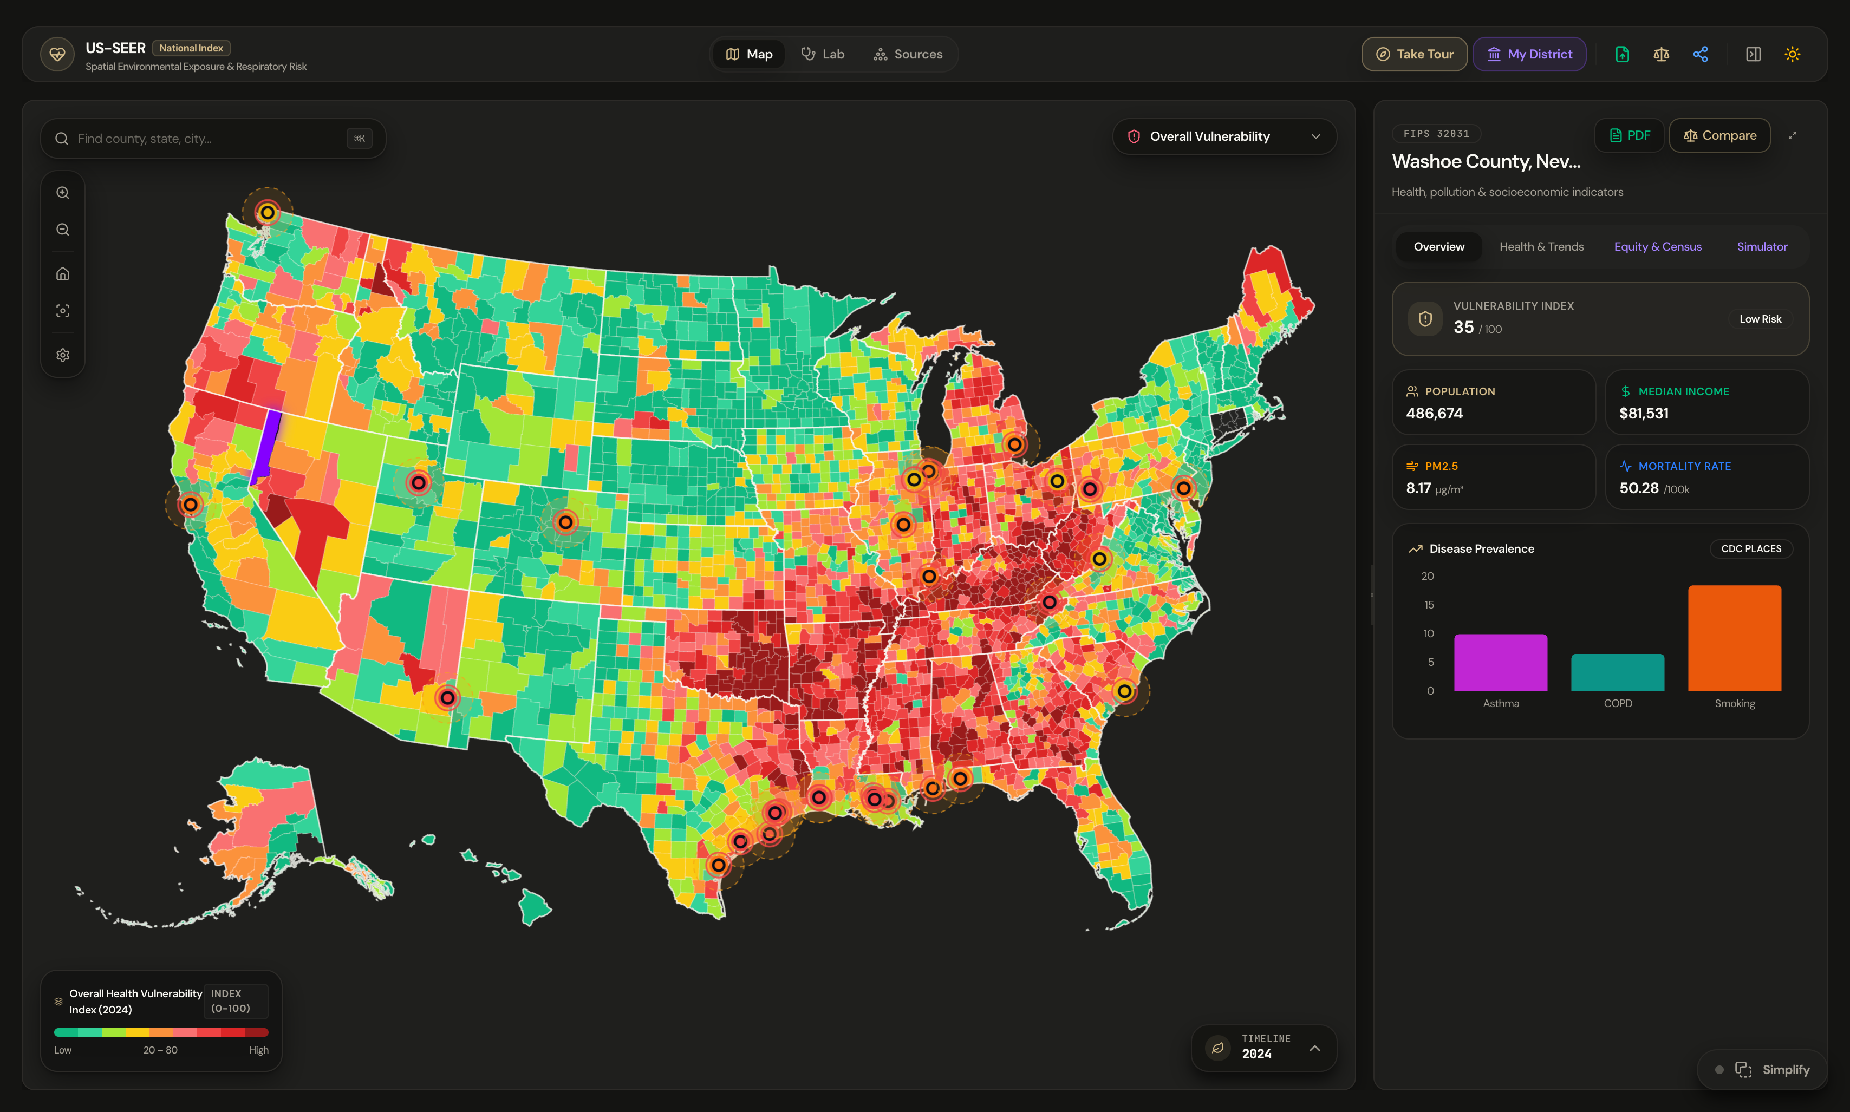1850x1112 pixels.
Task: Click the hotspot marker in Washington state
Action: point(268,212)
